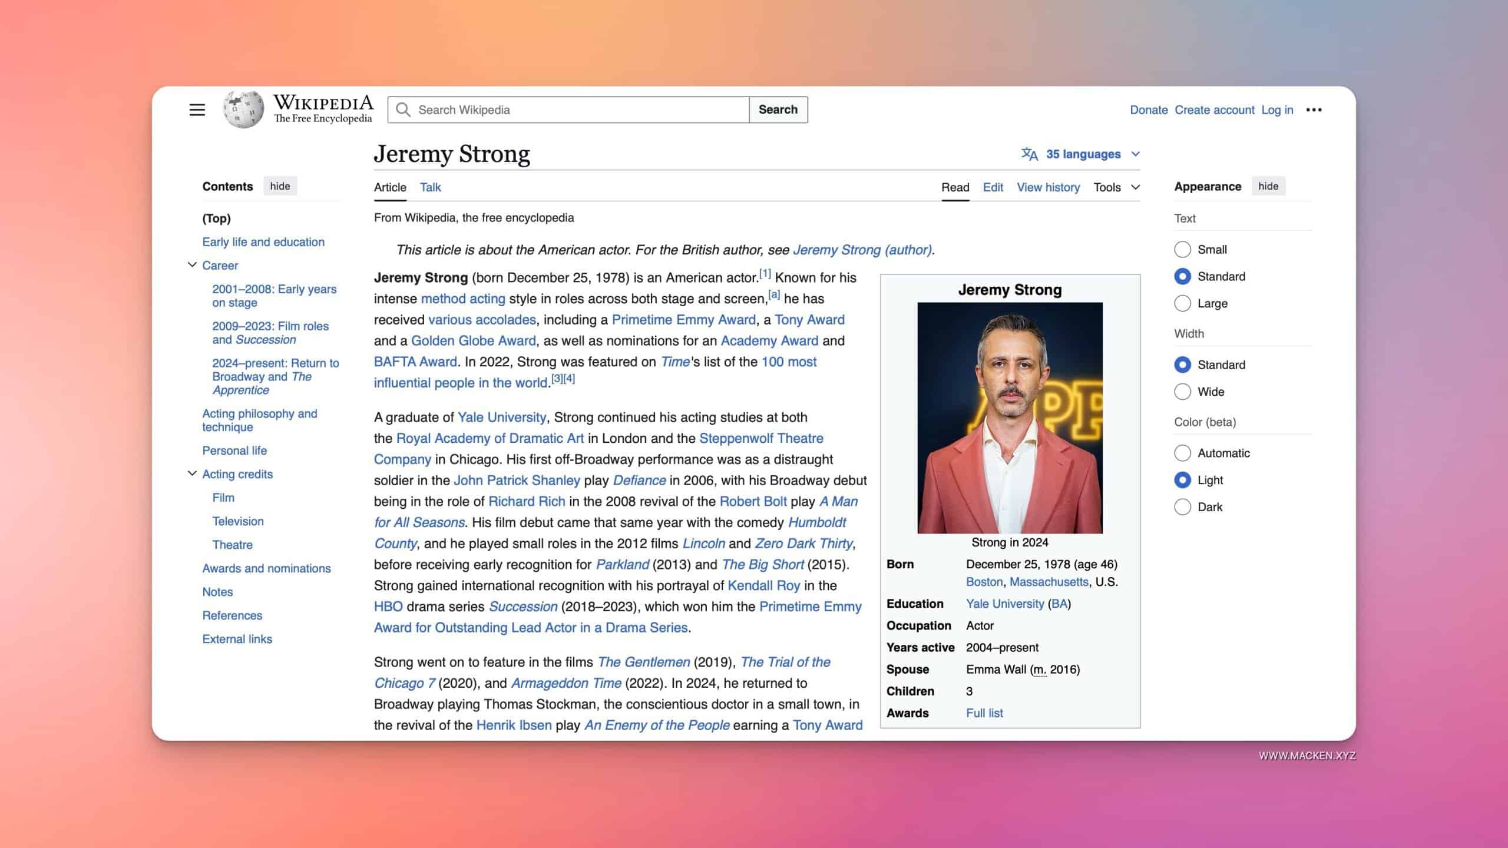Screen dimensions: 1508x848
Task: Jump to 2009–2023: Film roles and Succession
Action: tap(270, 333)
